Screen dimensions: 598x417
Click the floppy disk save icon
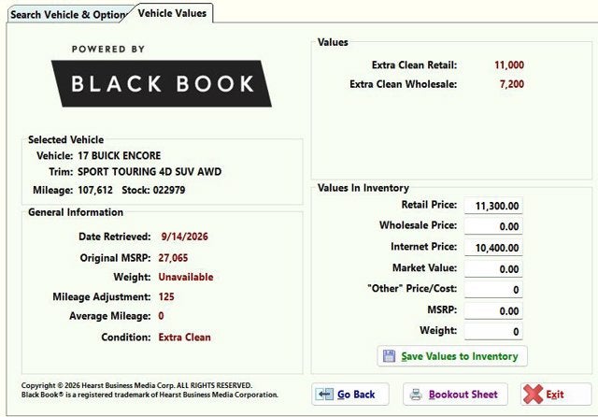pos(389,356)
